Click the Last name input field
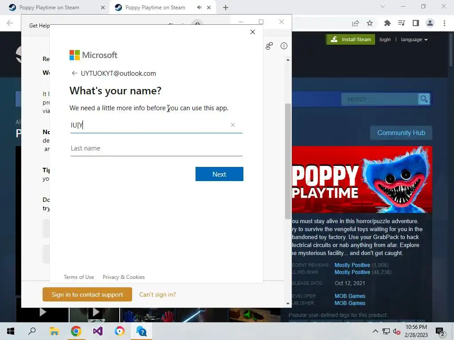454x340 pixels. [x=157, y=148]
